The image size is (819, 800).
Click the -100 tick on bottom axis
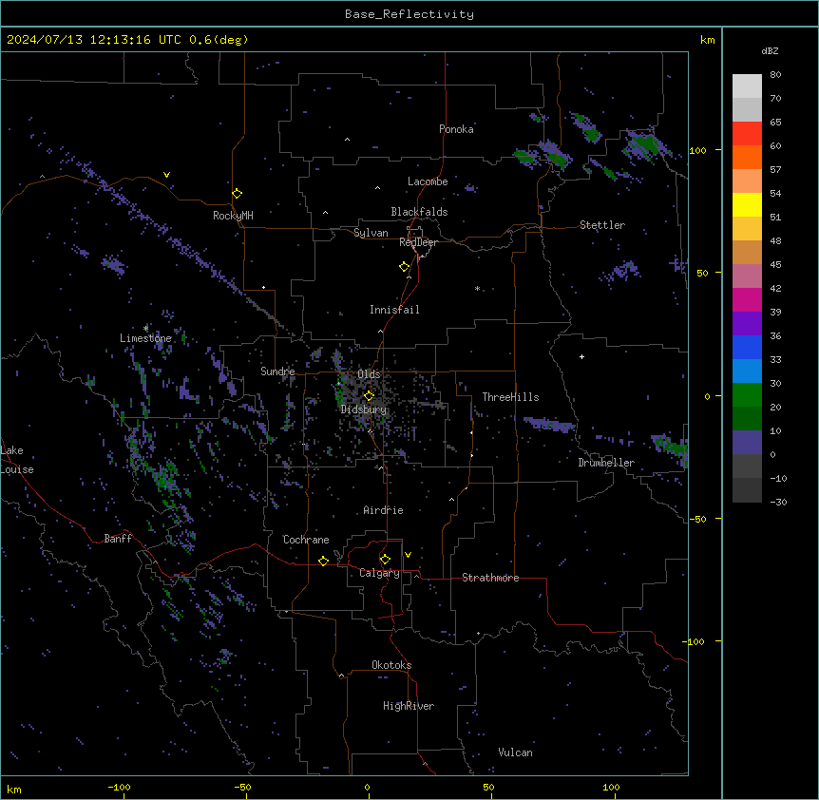pyautogui.click(x=119, y=787)
